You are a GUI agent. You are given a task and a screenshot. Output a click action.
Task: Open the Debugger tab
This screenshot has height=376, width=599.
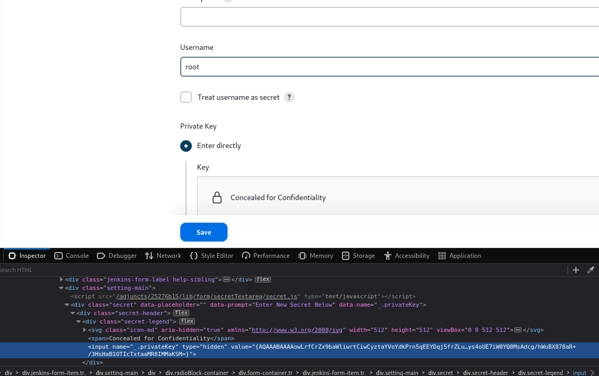tap(117, 256)
